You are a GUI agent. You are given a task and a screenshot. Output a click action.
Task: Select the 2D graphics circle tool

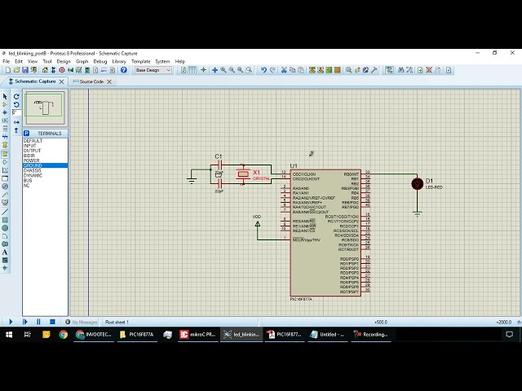pyautogui.click(x=5, y=228)
